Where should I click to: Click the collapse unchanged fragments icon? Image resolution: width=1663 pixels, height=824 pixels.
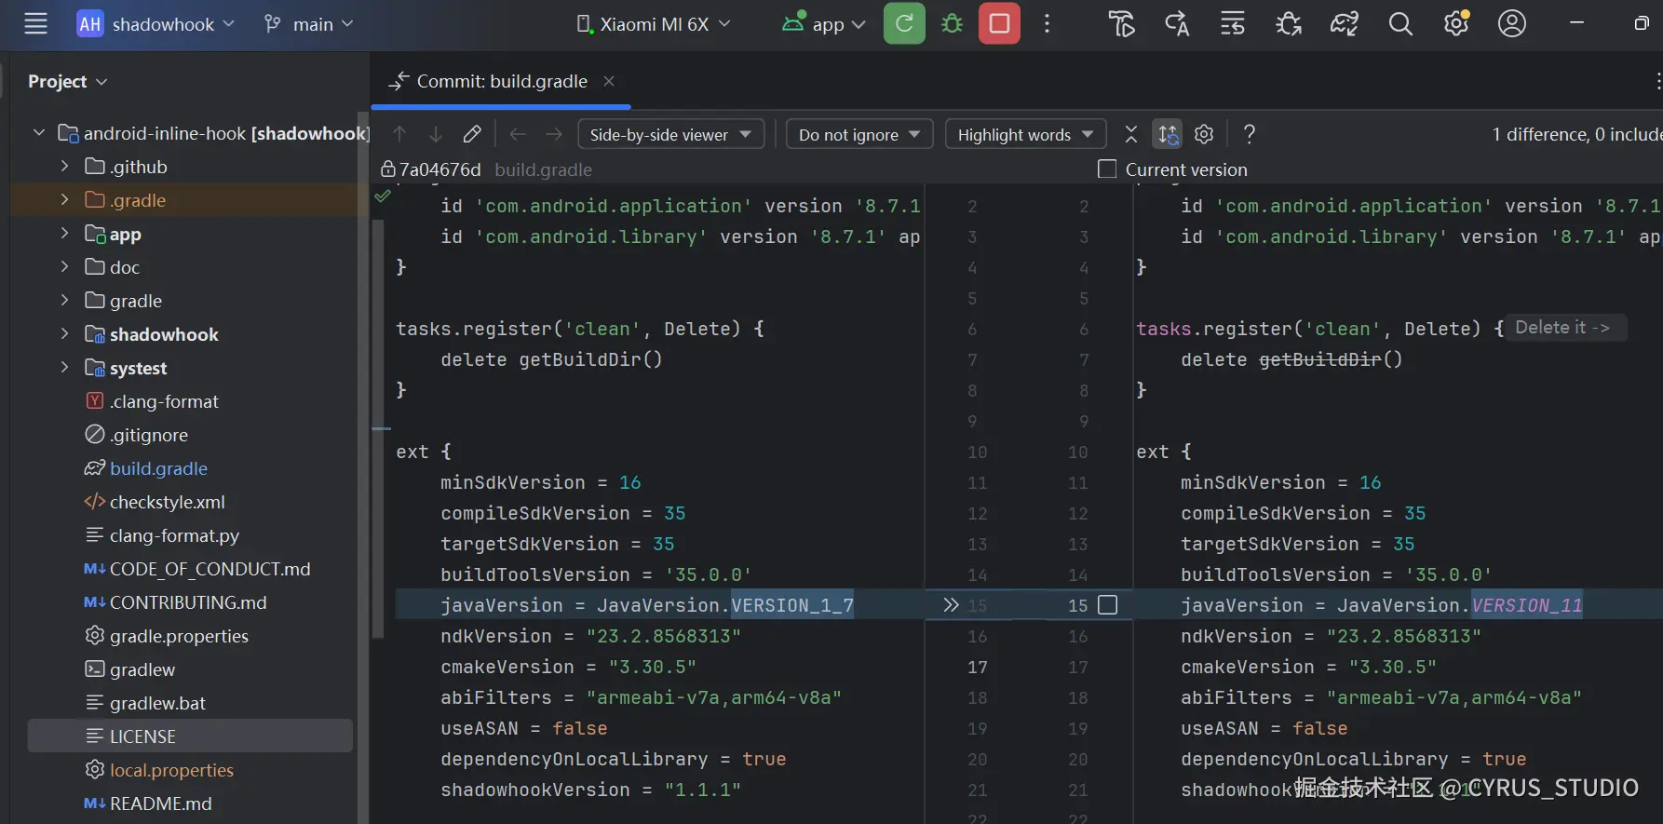pyautogui.click(x=1131, y=135)
